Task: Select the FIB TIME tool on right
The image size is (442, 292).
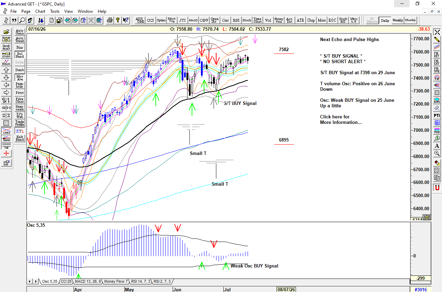Action: (x=437, y=70)
